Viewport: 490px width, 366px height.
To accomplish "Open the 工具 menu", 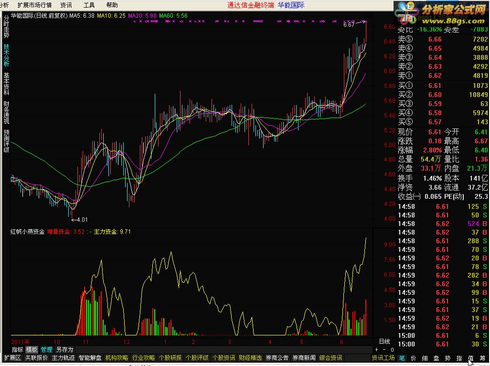I will point(89,5).
